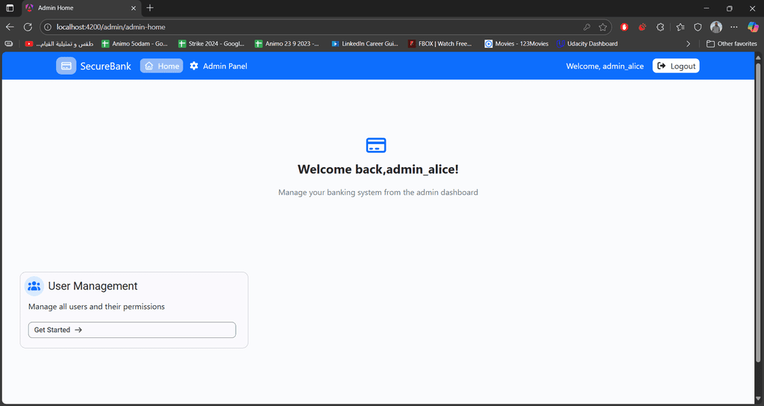The width and height of the screenshot is (764, 406).
Task: Open the password key icon in the address bar
Action: click(586, 28)
